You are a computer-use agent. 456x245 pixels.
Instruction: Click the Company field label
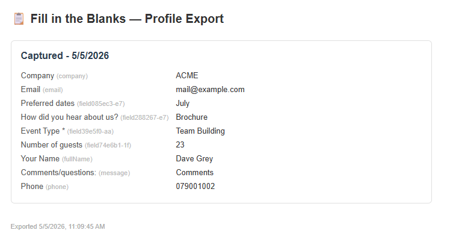37,76
